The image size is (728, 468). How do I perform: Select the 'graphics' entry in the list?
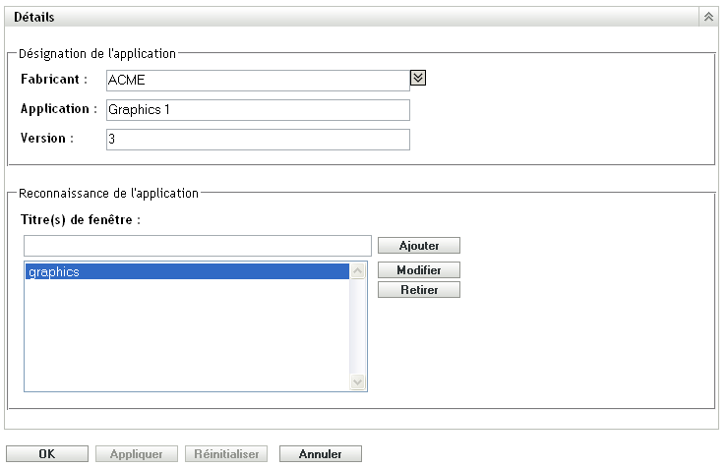187,272
